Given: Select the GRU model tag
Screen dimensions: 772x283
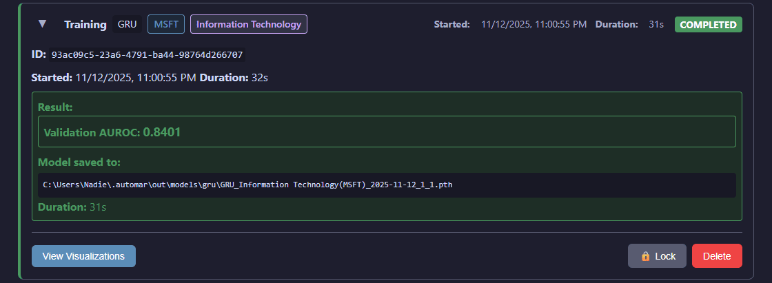Looking at the screenshot, I should click(x=127, y=24).
